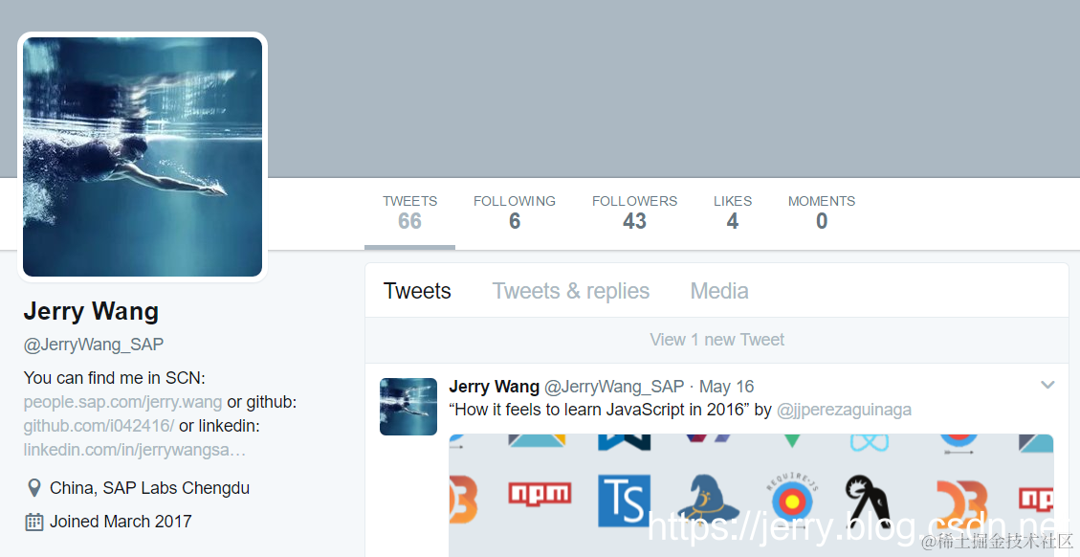Image resolution: width=1080 pixels, height=557 pixels.
Task: Click the TypeScript TS logo in image
Action: coord(624,501)
